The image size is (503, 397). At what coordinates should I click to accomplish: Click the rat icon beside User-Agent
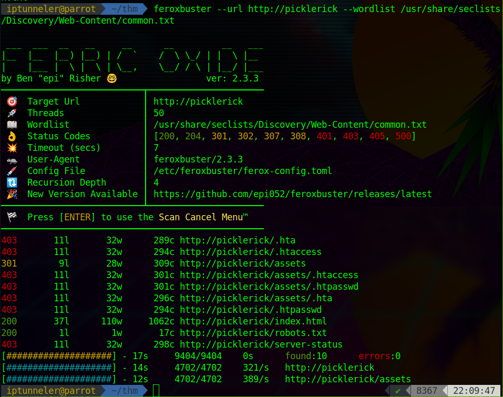coord(12,160)
